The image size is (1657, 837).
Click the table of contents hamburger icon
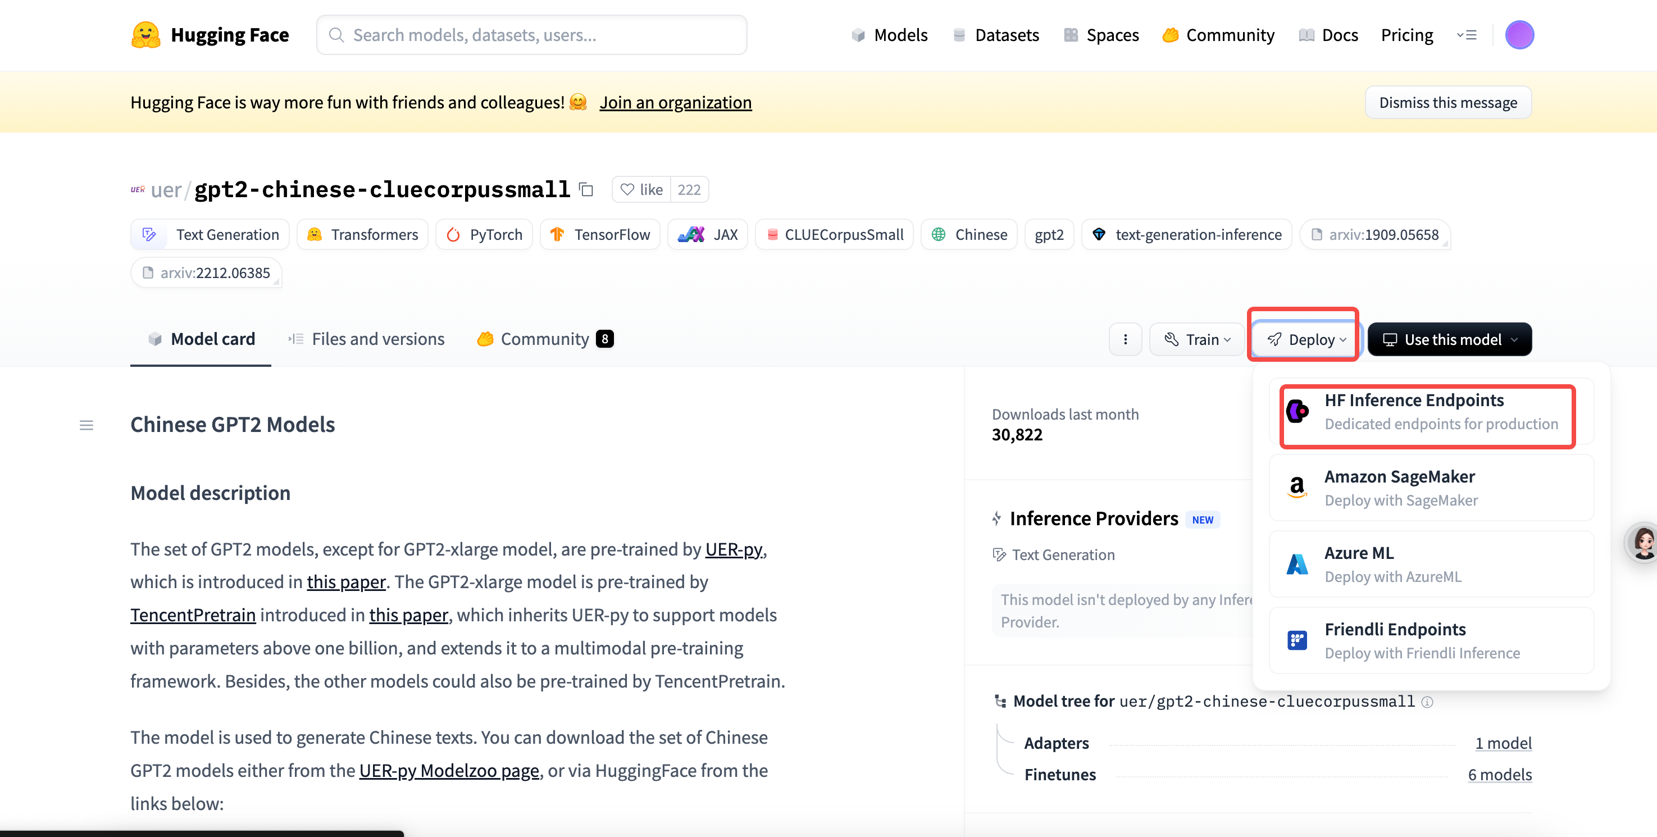pos(86,425)
